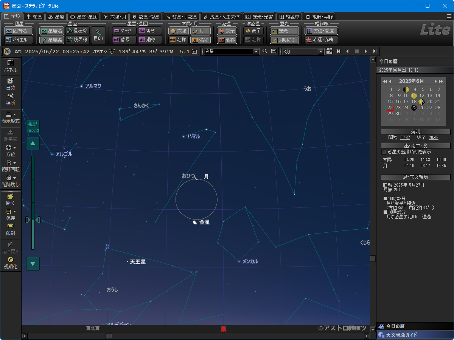This screenshot has width=454, height=340.
Task: Switch to the 星雲・星団 tab
Action: [x=84, y=17]
